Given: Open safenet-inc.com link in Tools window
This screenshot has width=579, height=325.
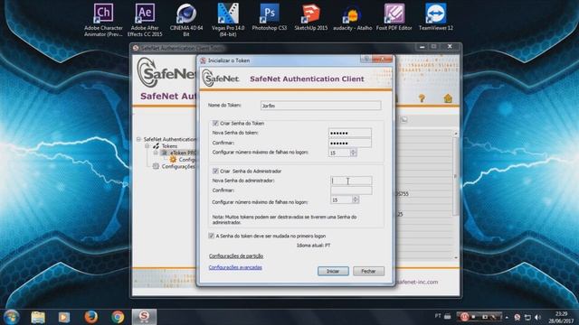Looking at the screenshot, I should point(417,282).
